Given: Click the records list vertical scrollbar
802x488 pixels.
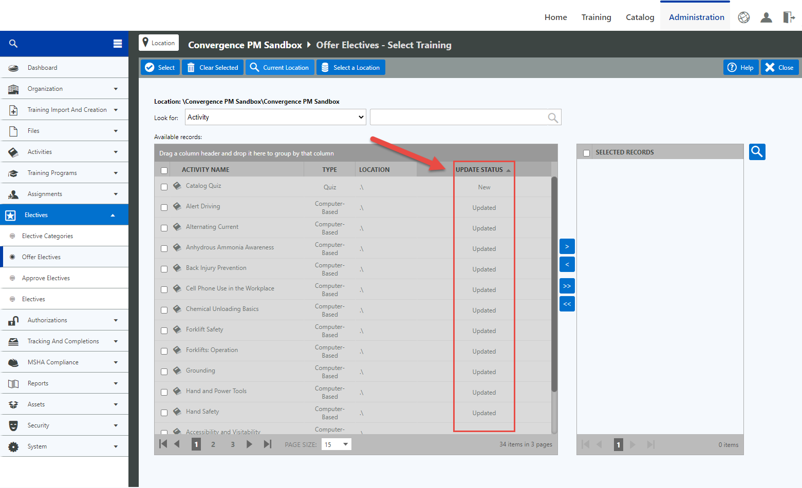Looking at the screenshot, I should pyautogui.click(x=554, y=285).
